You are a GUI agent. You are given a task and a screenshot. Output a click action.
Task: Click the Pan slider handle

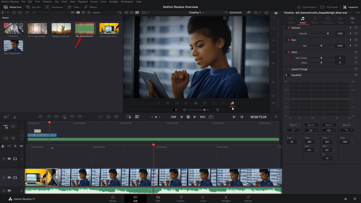pos(321,46)
